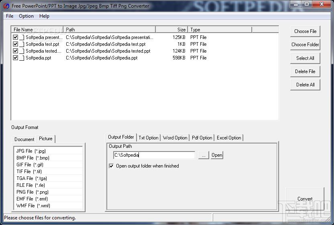Select RLE File (*.rle) format
The width and height of the screenshot is (334, 225).
point(48,185)
